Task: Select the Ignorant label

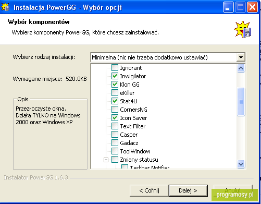Action: pyautogui.click(x=131, y=68)
